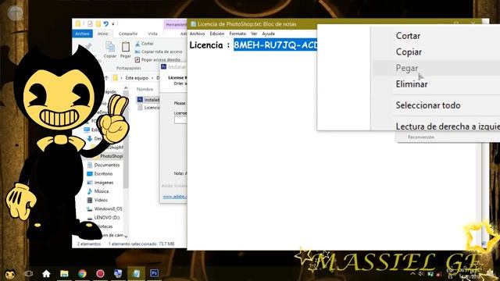Switch to the Compartir ribbon tab
500x281 pixels.
pyautogui.click(x=128, y=34)
